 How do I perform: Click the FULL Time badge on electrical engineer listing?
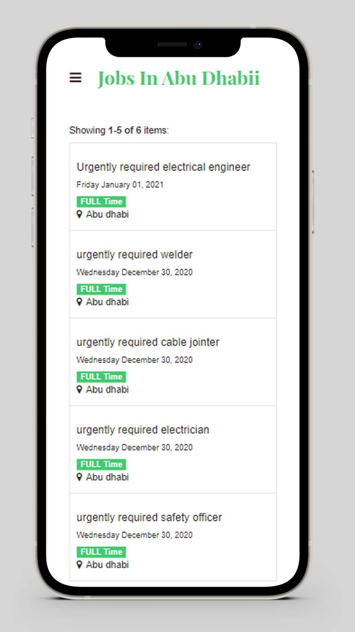[x=101, y=201]
